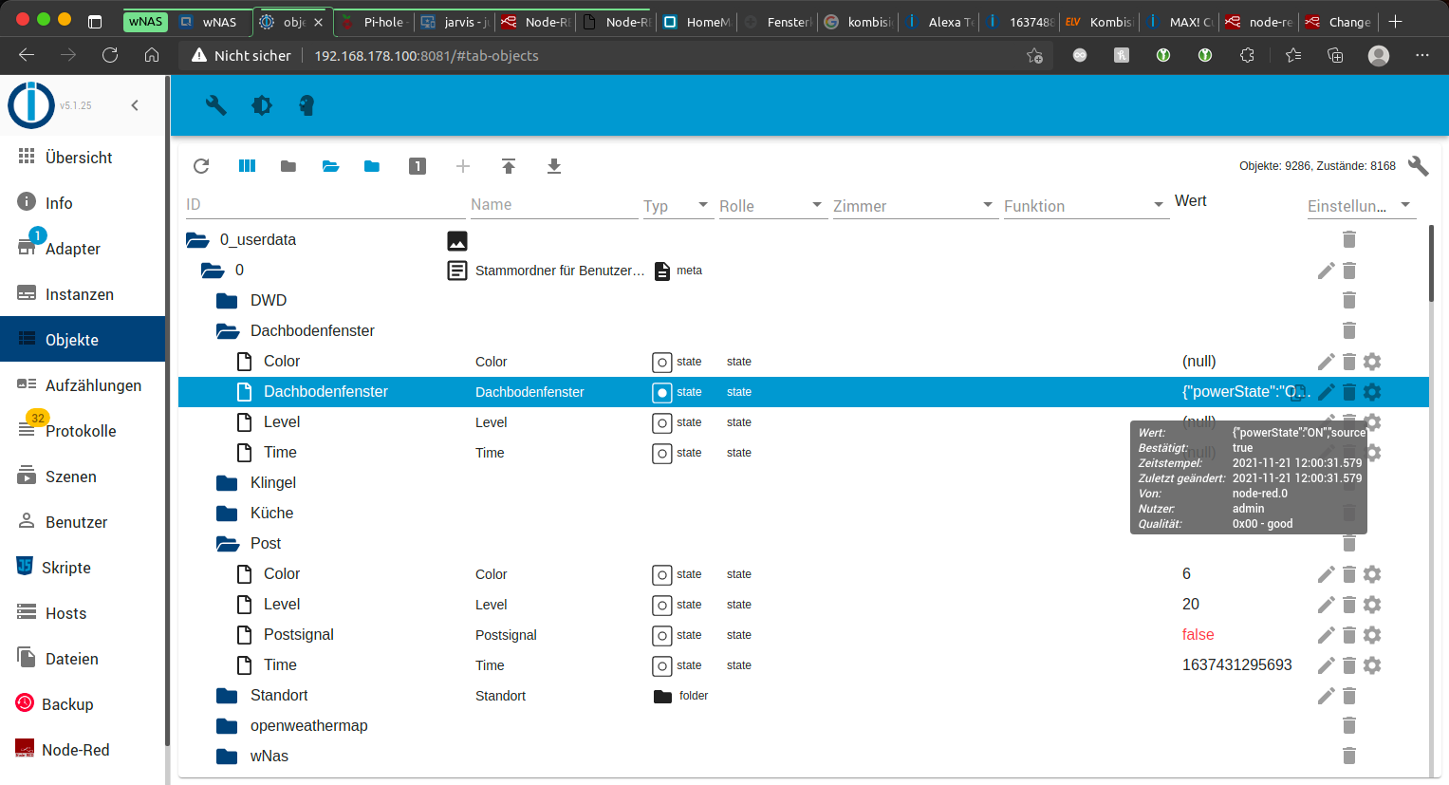Click the blue folder view toggle icon

(372, 166)
